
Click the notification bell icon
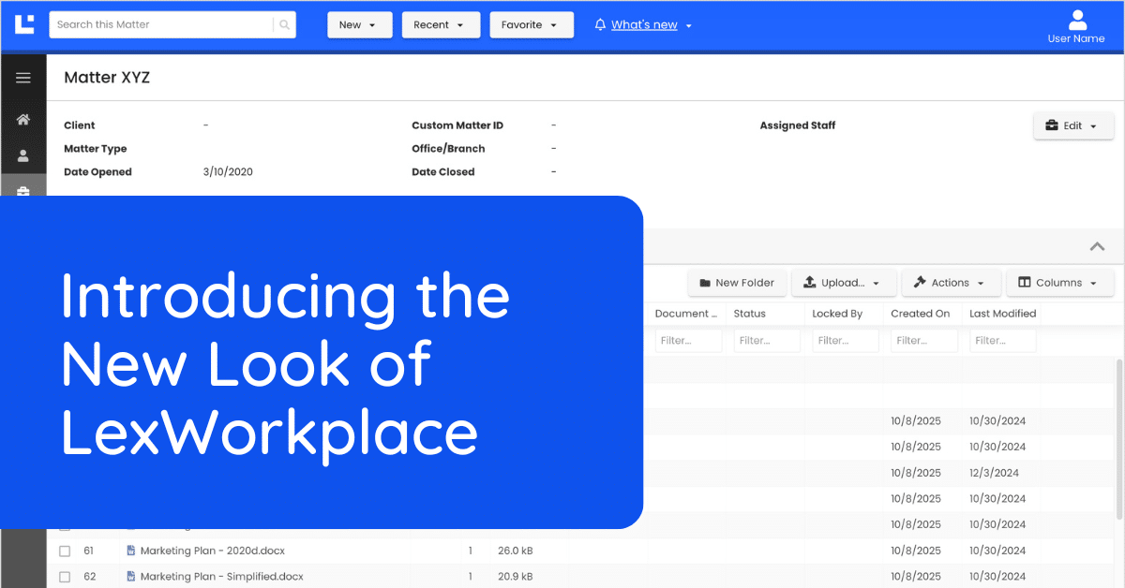(600, 25)
